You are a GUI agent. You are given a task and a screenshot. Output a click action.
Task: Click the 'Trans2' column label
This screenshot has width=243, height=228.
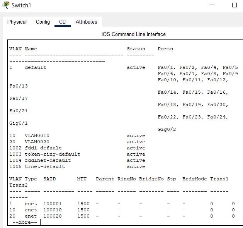pyautogui.click(x=19, y=185)
